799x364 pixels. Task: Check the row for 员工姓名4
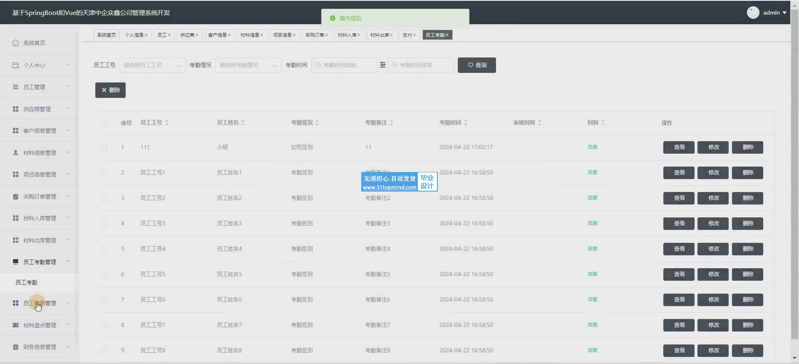[x=104, y=249]
